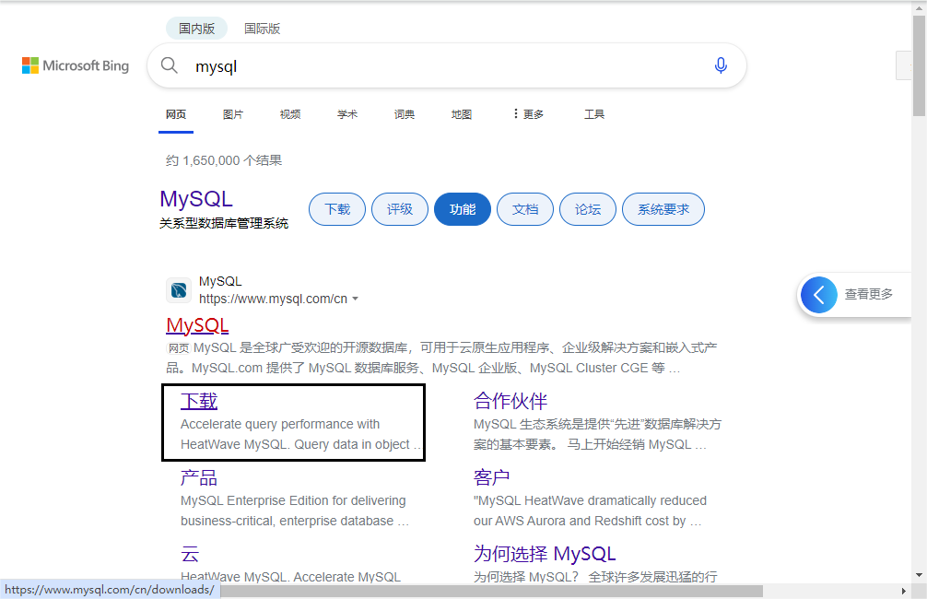Click the MySQL site favicon
927x599 pixels.
(179, 290)
